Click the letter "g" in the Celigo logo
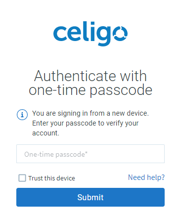The width and height of the screenshot is (178, 219). [103, 36]
